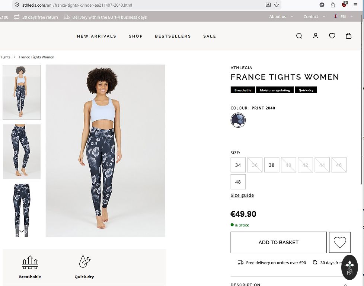Select size 34
The width and height of the screenshot is (364, 286).
pos(238,165)
